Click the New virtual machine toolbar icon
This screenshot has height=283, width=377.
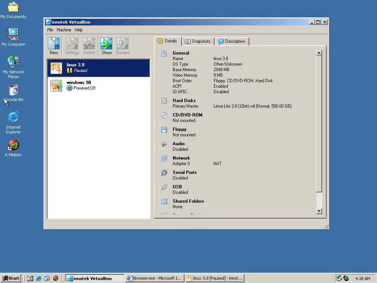(x=54, y=46)
